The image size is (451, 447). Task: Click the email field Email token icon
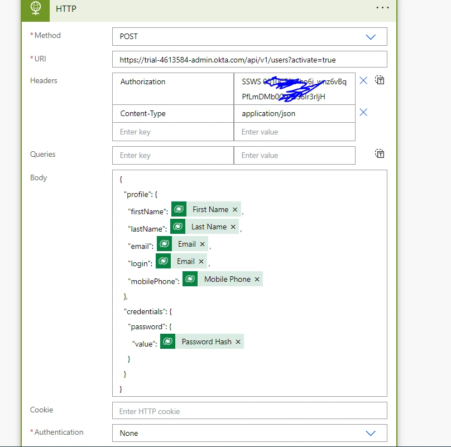point(164,244)
